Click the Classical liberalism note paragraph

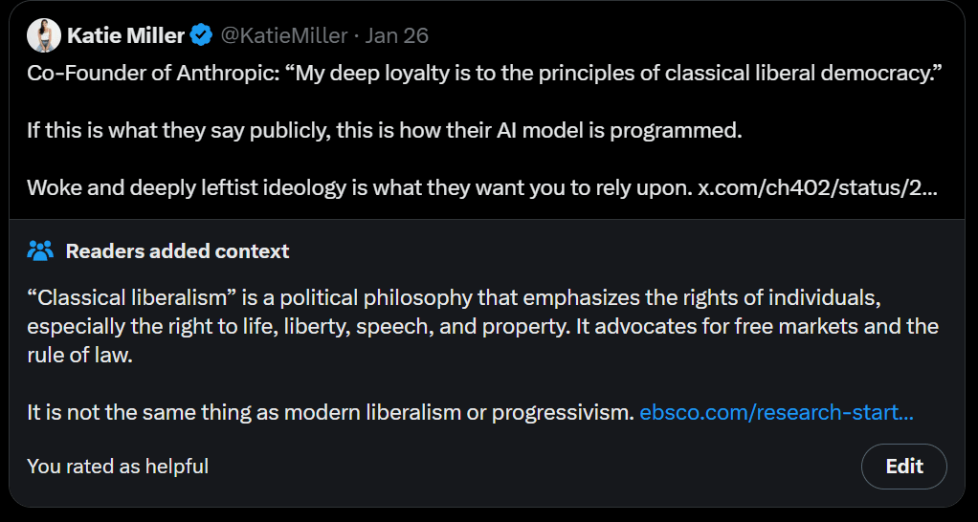tap(482, 326)
